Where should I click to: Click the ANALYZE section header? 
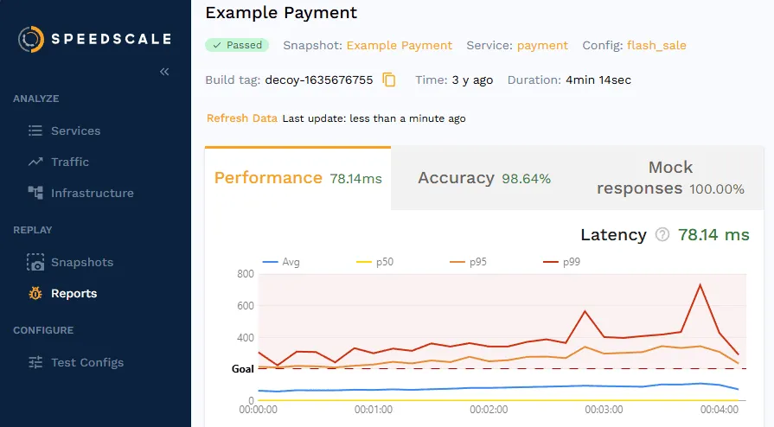point(36,99)
